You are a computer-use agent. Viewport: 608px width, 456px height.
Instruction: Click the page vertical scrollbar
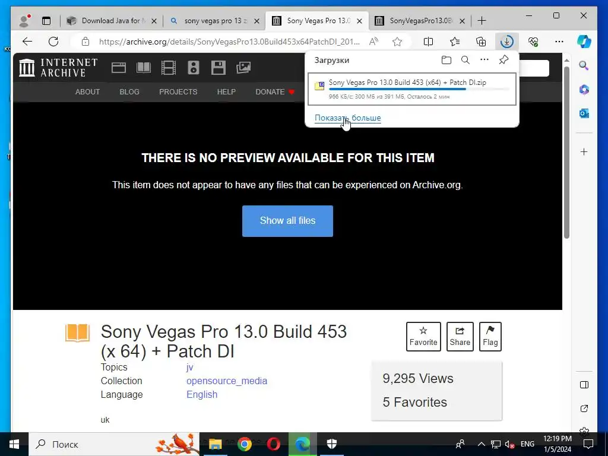566,153
